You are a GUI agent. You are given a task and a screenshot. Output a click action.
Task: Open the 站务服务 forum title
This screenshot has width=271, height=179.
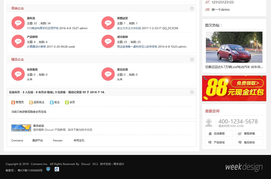(x=32, y=70)
